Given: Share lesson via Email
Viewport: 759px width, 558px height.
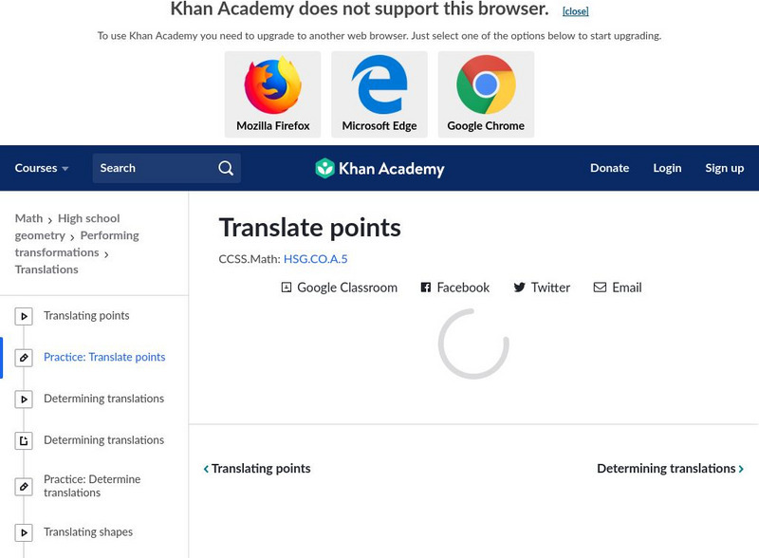Looking at the screenshot, I should (x=618, y=288).
